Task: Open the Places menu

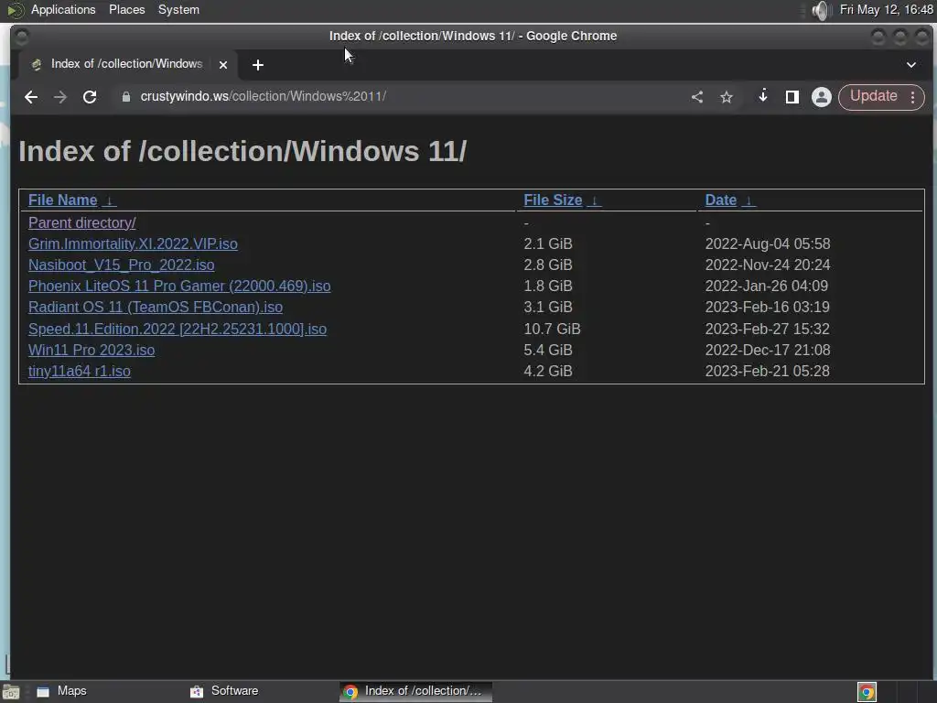Action: click(126, 9)
